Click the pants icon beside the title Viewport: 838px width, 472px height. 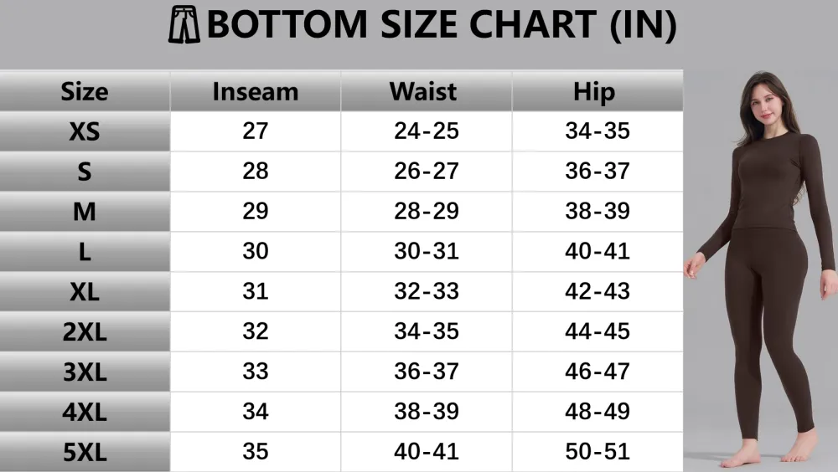pyautogui.click(x=184, y=24)
